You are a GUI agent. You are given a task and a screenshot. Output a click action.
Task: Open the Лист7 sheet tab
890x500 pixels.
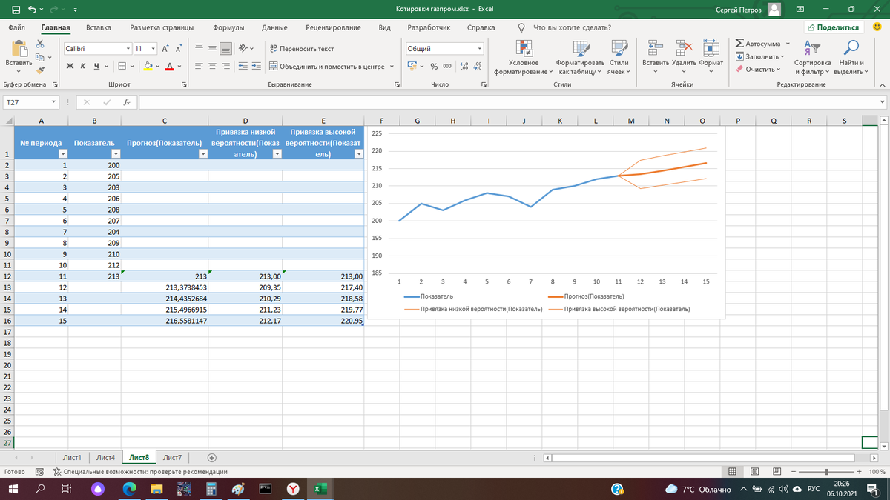[172, 458]
